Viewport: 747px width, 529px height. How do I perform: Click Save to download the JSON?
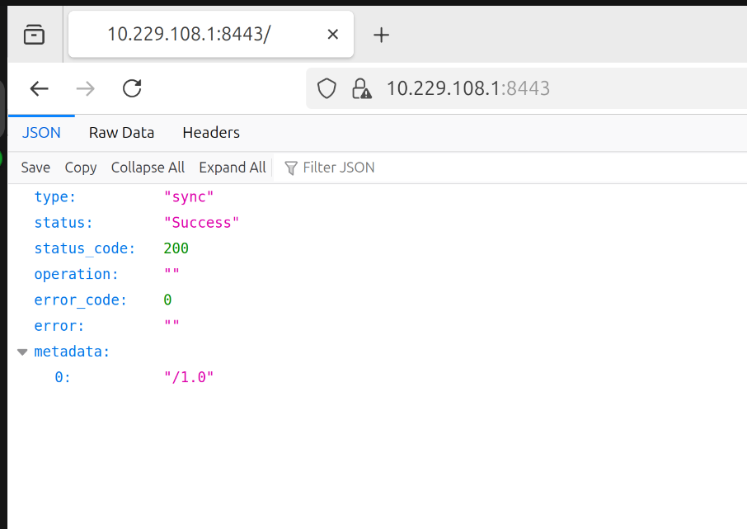(x=35, y=168)
